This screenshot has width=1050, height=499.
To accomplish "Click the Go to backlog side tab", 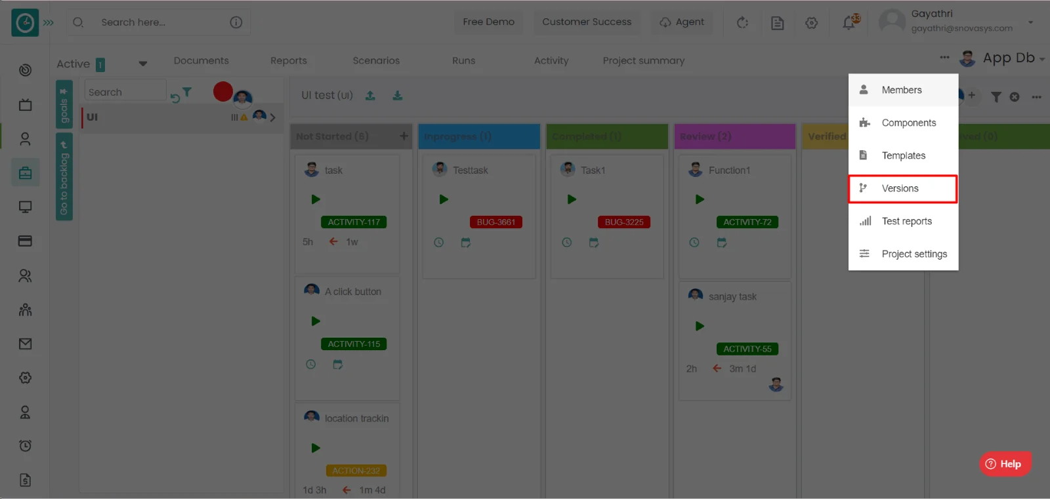I will [x=64, y=177].
